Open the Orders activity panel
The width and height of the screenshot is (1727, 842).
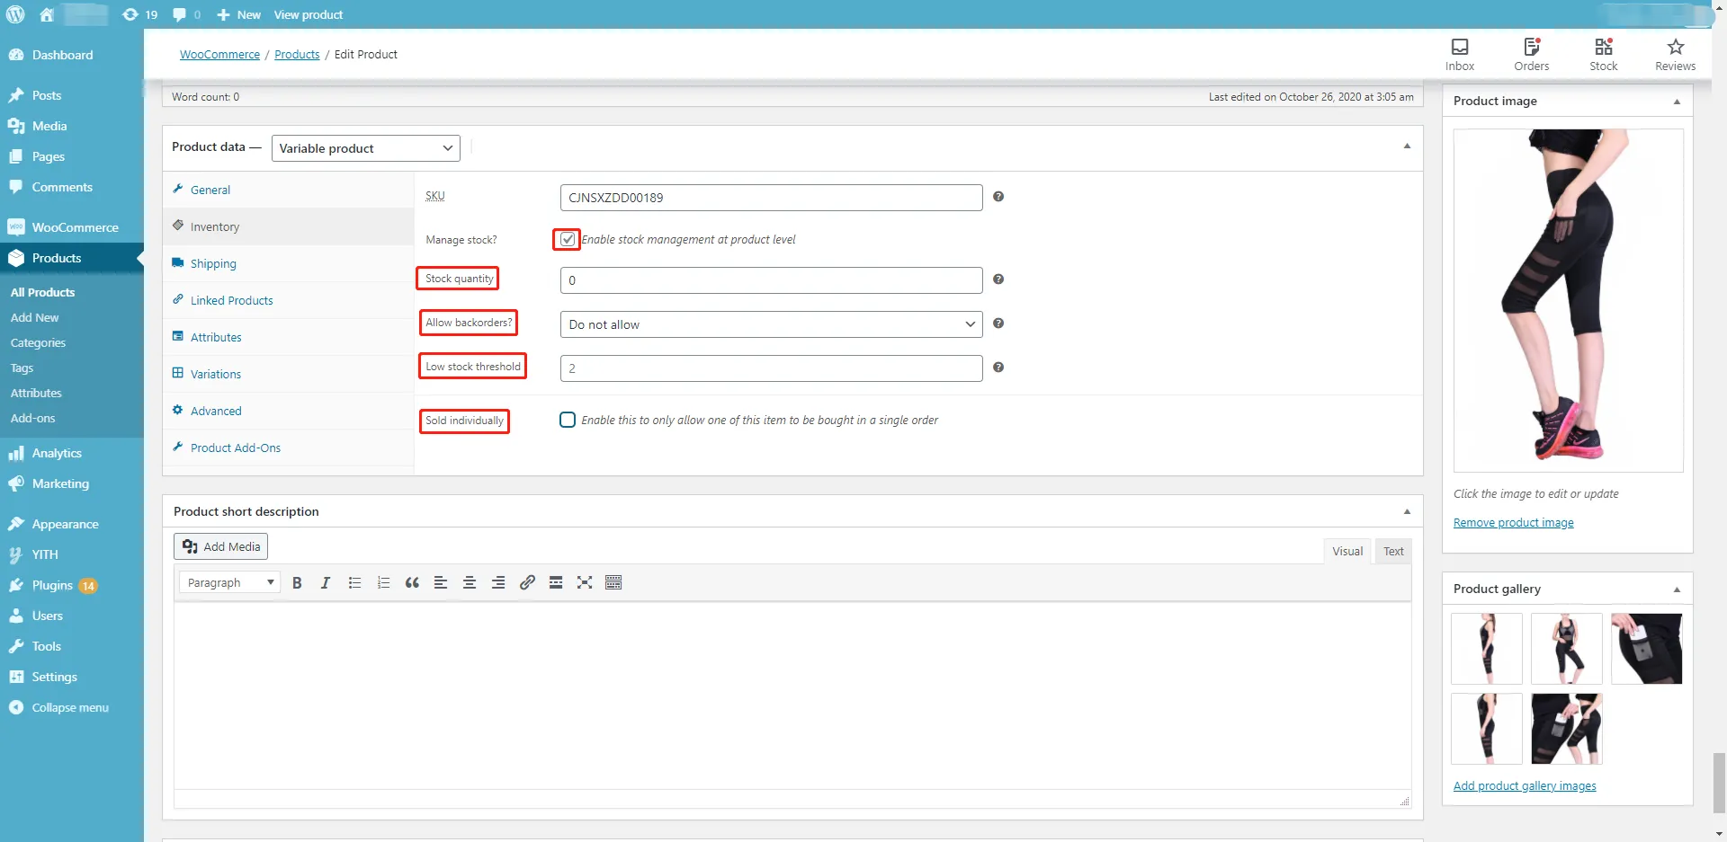[1531, 54]
